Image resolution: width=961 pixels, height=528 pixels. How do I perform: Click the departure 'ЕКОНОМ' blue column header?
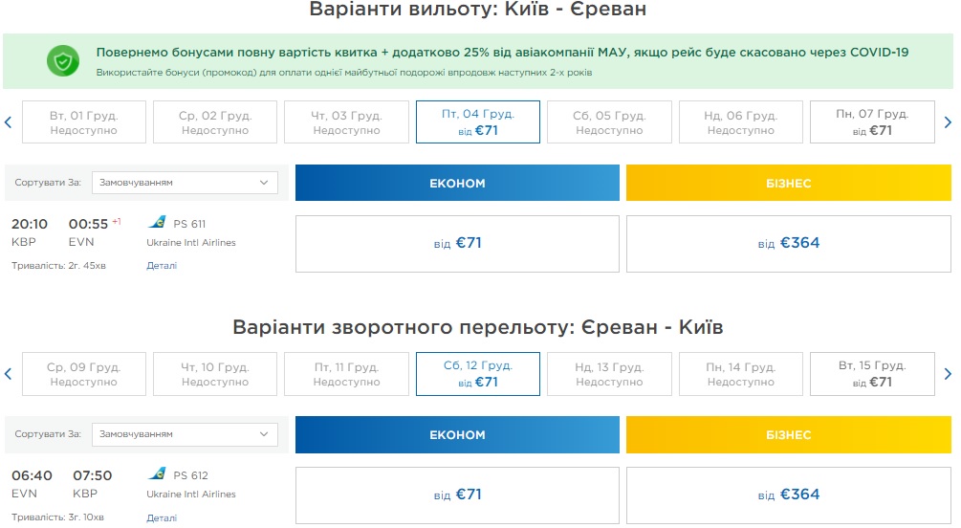457,183
